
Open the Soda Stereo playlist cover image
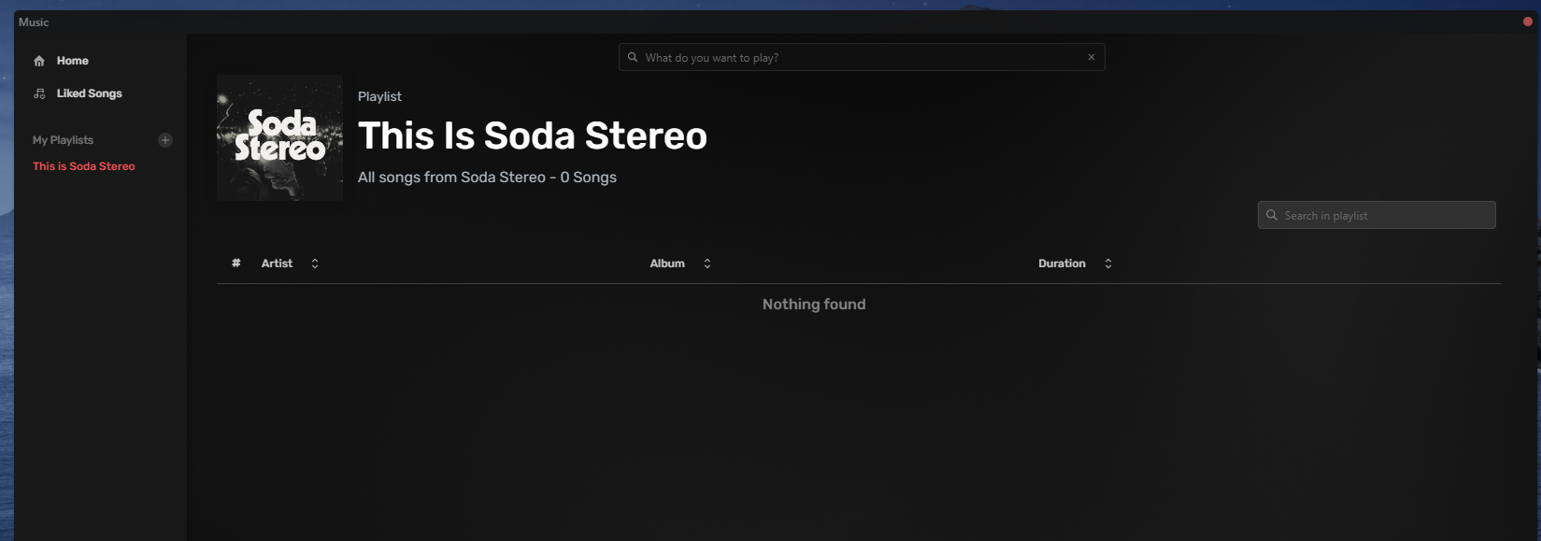279,137
